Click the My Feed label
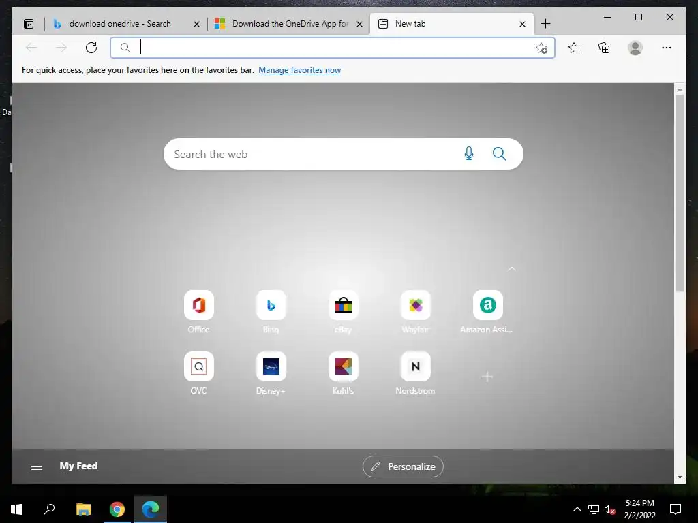 pos(79,466)
